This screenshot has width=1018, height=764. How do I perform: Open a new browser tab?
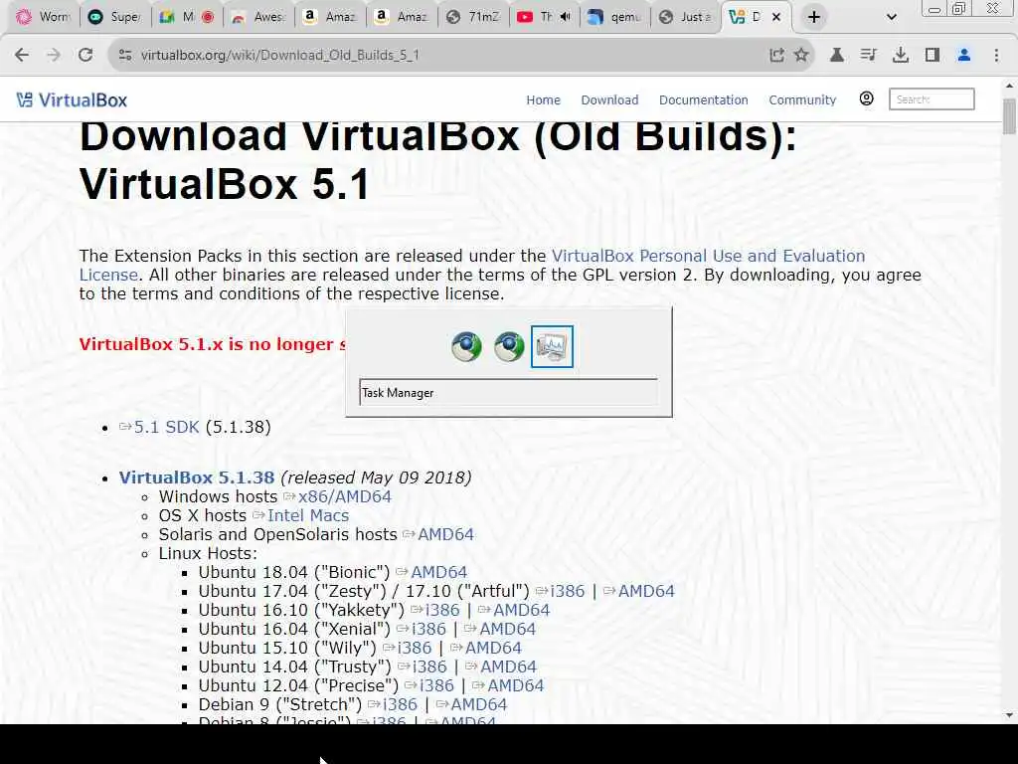813,18
